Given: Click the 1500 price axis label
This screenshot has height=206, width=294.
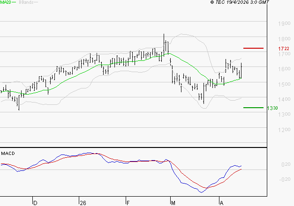Looking at the screenshot, I should [283, 84].
